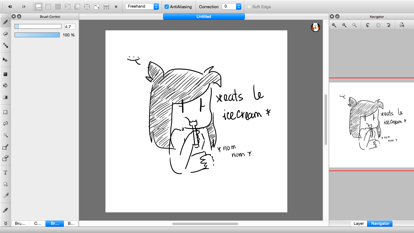Image resolution: width=414 pixels, height=233 pixels.
Task: Close the Brush Control panel
Action: [14, 17]
